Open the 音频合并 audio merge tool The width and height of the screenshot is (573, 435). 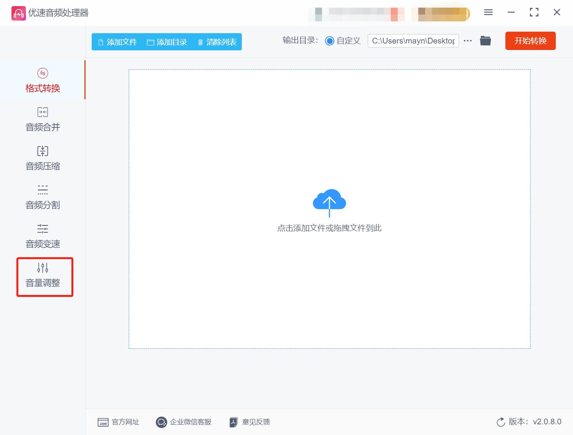42,119
